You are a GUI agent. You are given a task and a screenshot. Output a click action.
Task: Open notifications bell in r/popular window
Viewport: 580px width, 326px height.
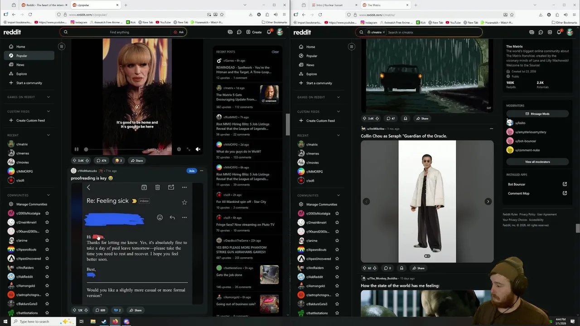pyautogui.click(x=269, y=32)
